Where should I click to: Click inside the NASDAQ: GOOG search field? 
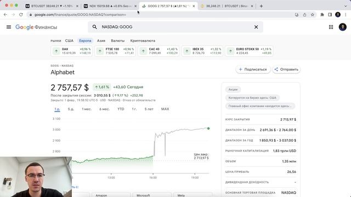click(175, 27)
